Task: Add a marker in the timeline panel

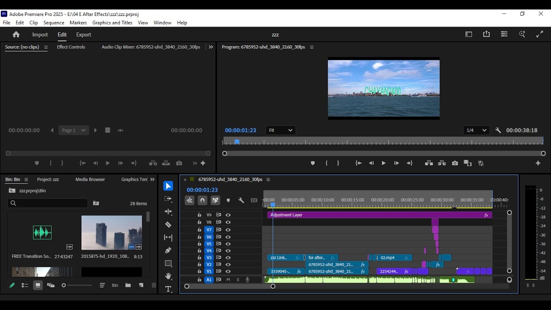Action: [x=228, y=200]
